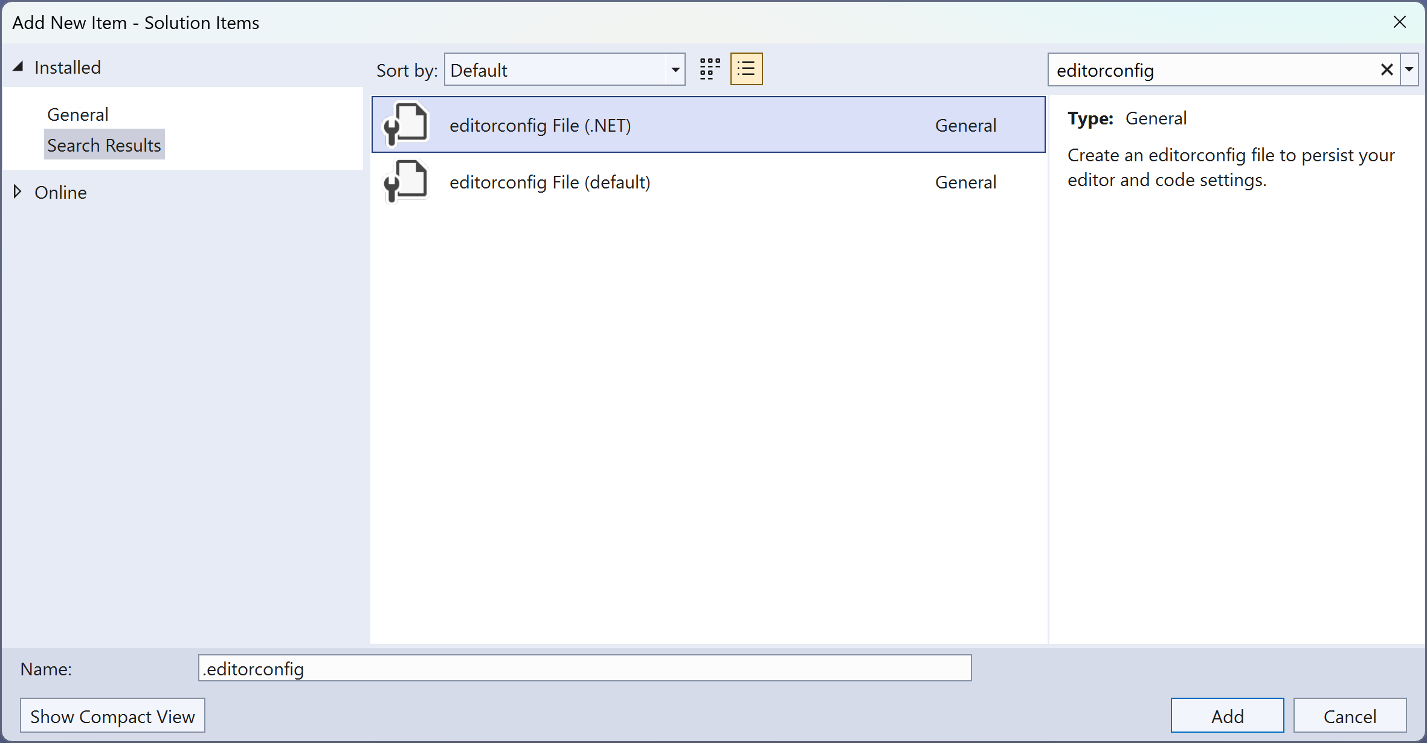Switch to the list view layout

[746, 69]
